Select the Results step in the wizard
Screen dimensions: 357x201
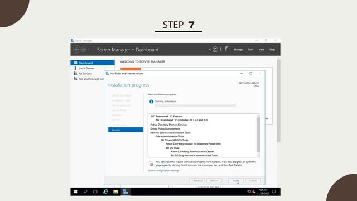126,130
